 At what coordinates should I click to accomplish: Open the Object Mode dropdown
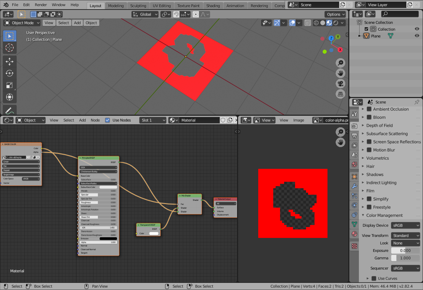(x=21, y=22)
